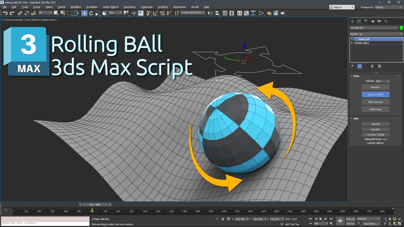Click the Redo arrow in the toolbar
404x227 pixels.
(12, 13)
